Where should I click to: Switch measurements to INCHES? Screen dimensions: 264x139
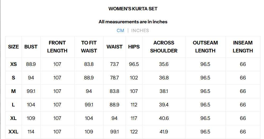tap(140, 30)
